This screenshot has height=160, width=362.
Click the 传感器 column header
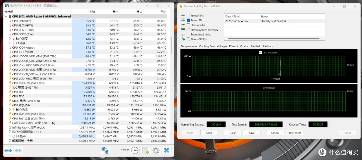click(x=38, y=12)
